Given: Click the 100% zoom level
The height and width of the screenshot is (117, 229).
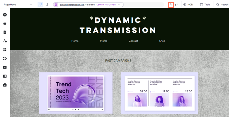Looking at the screenshot, I should (190, 5).
